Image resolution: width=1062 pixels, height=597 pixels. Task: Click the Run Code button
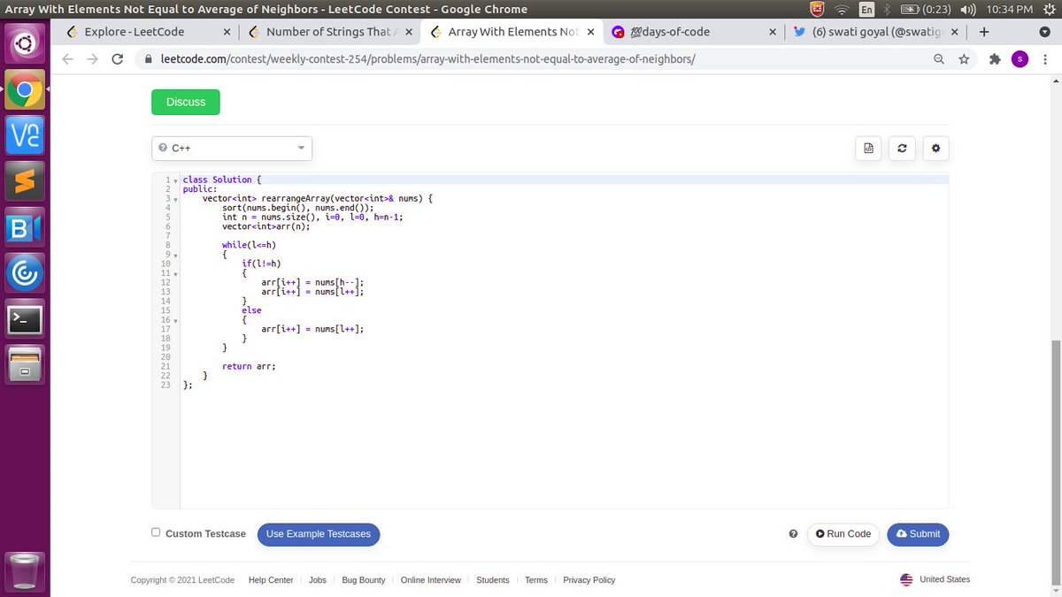843,534
